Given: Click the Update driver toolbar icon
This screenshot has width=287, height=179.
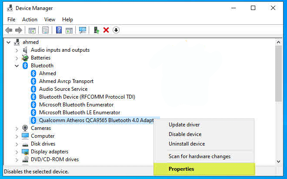Looking at the screenshot, I should coord(96,30).
